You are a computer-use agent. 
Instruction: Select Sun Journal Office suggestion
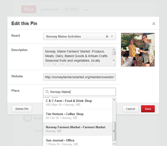coord(78,141)
